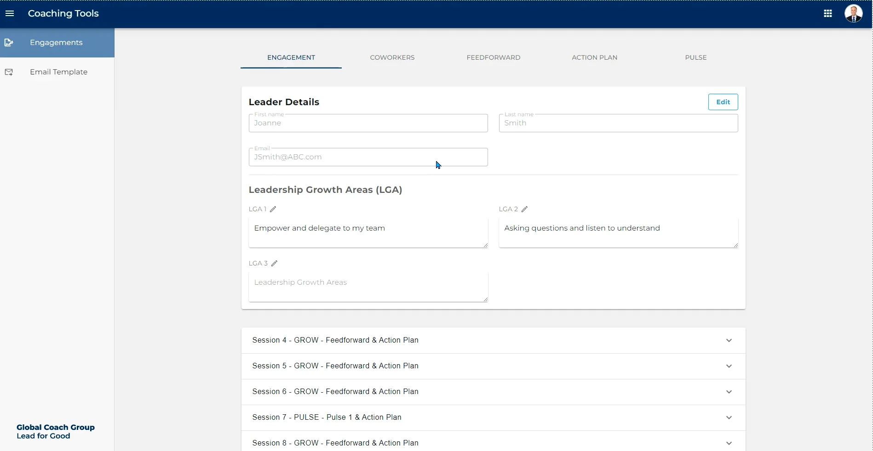873x451 pixels.
Task: Expand Session 8 GROW panel chevron
Action: coord(729,443)
